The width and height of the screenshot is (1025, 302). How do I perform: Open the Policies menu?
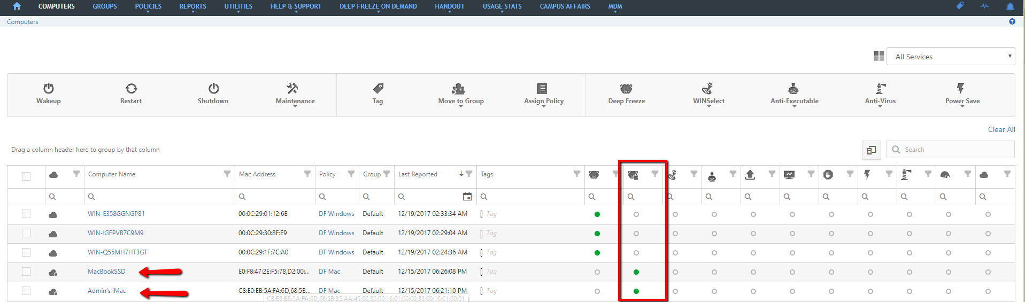pos(148,6)
